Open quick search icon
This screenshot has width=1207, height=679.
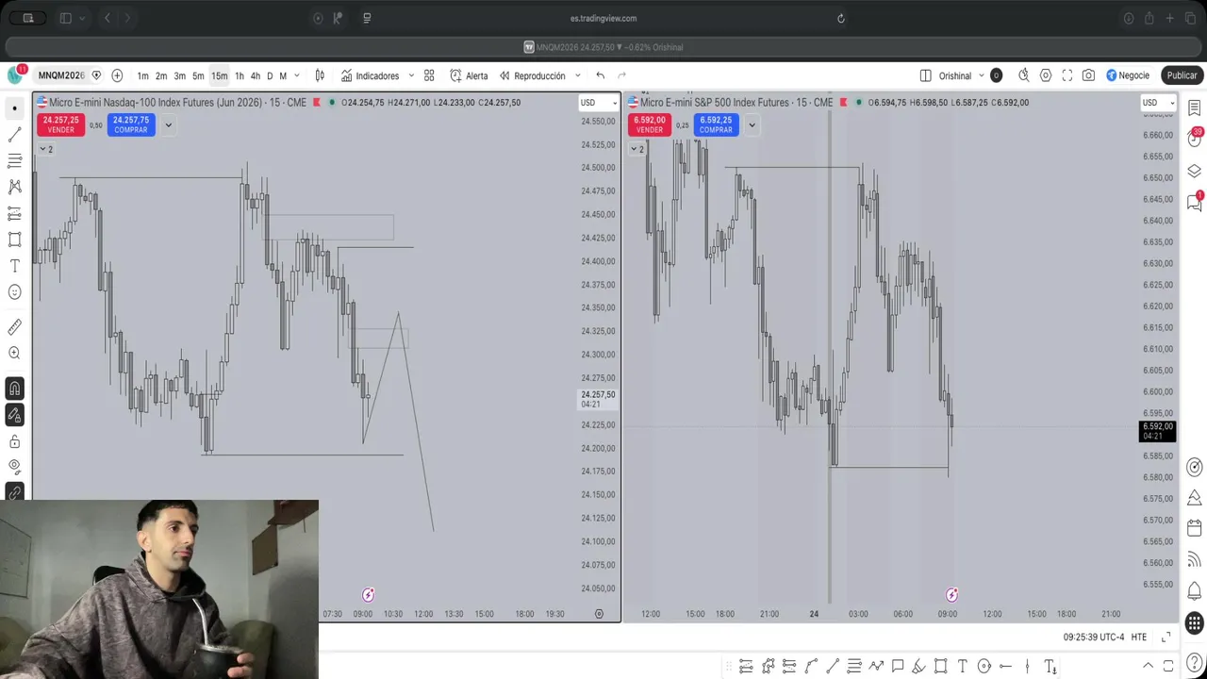pos(1023,75)
